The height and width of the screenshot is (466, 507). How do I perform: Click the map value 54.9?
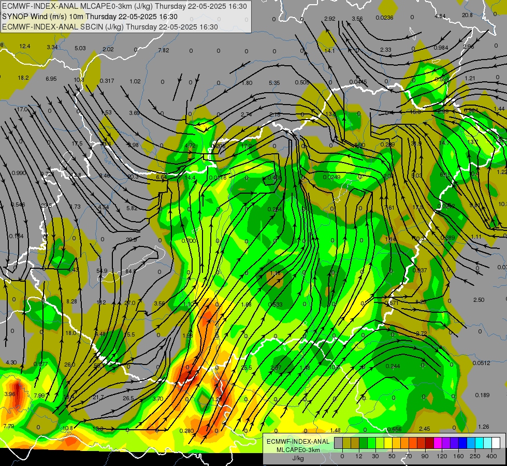point(102,271)
